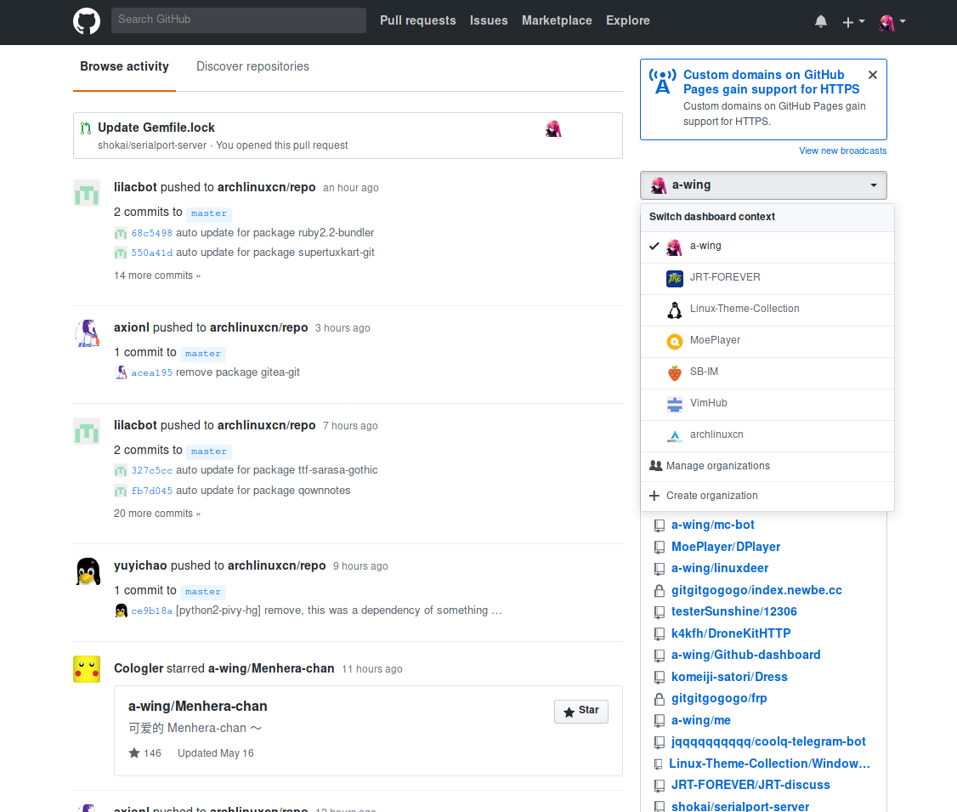
Task: Switch context to archlinuxcn
Action: [x=767, y=435]
